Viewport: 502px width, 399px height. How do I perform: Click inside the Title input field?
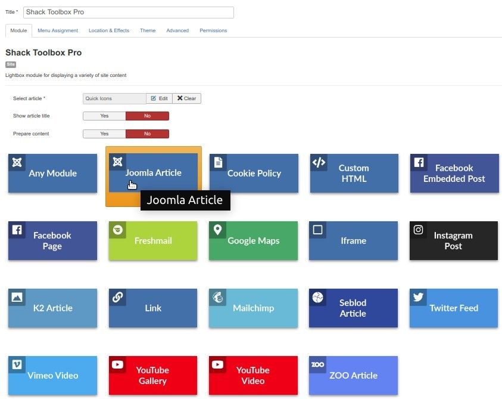click(x=129, y=12)
